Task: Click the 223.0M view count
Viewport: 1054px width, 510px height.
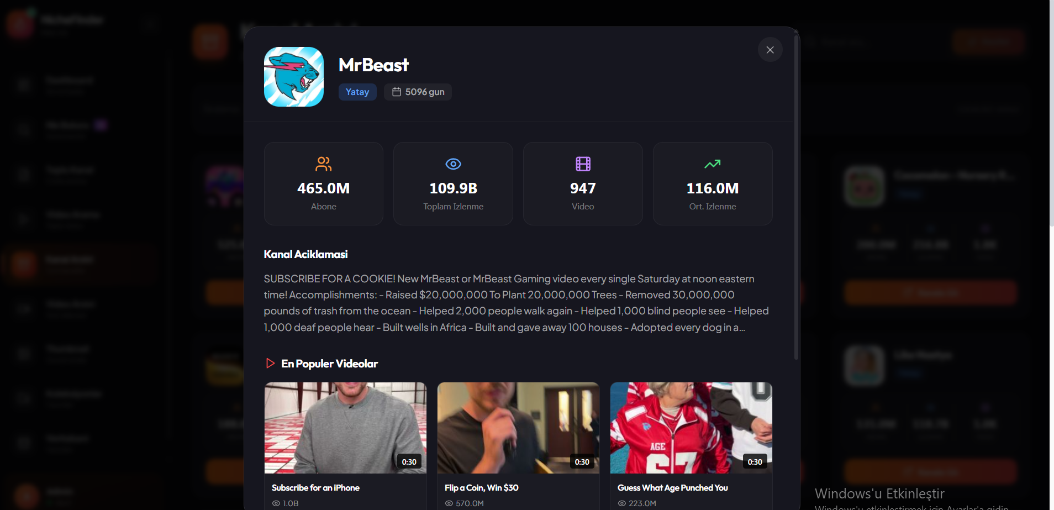Action: point(642,503)
